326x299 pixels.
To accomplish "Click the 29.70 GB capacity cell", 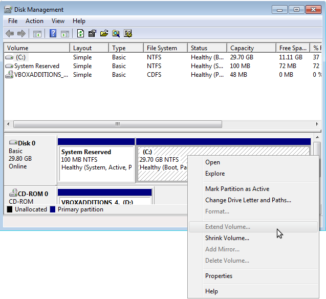I will click(242, 57).
